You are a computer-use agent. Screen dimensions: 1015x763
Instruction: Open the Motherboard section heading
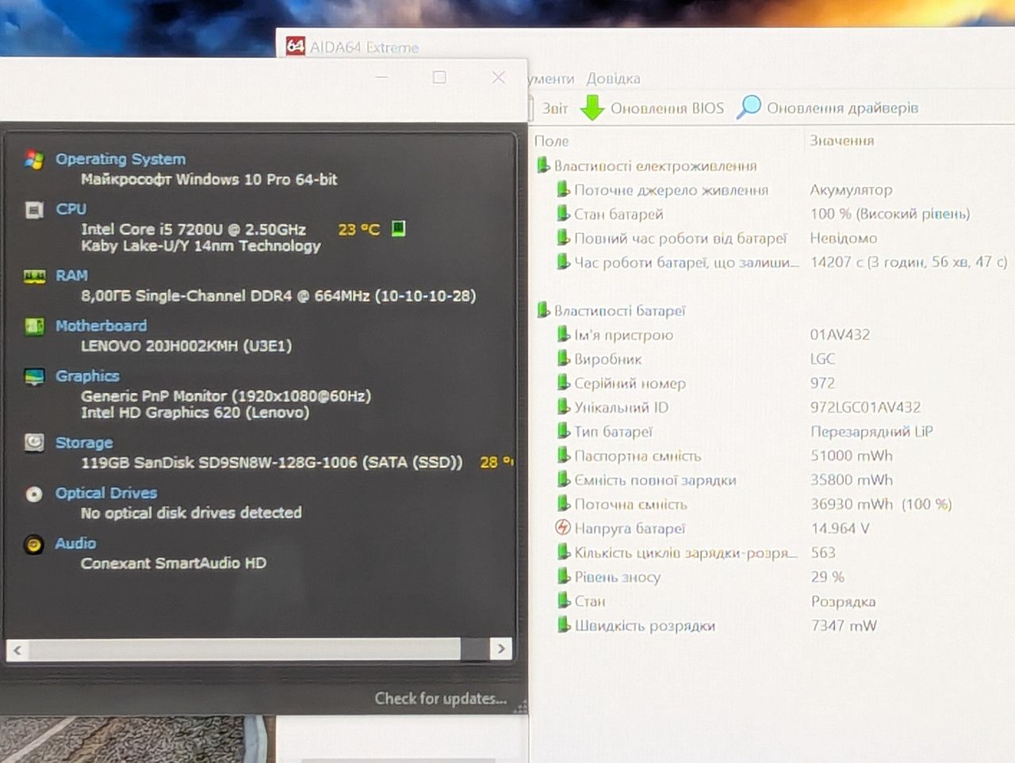coord(101,326)
